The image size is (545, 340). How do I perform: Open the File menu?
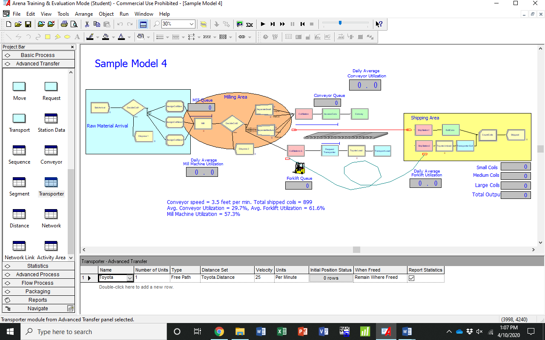[17, 14]
